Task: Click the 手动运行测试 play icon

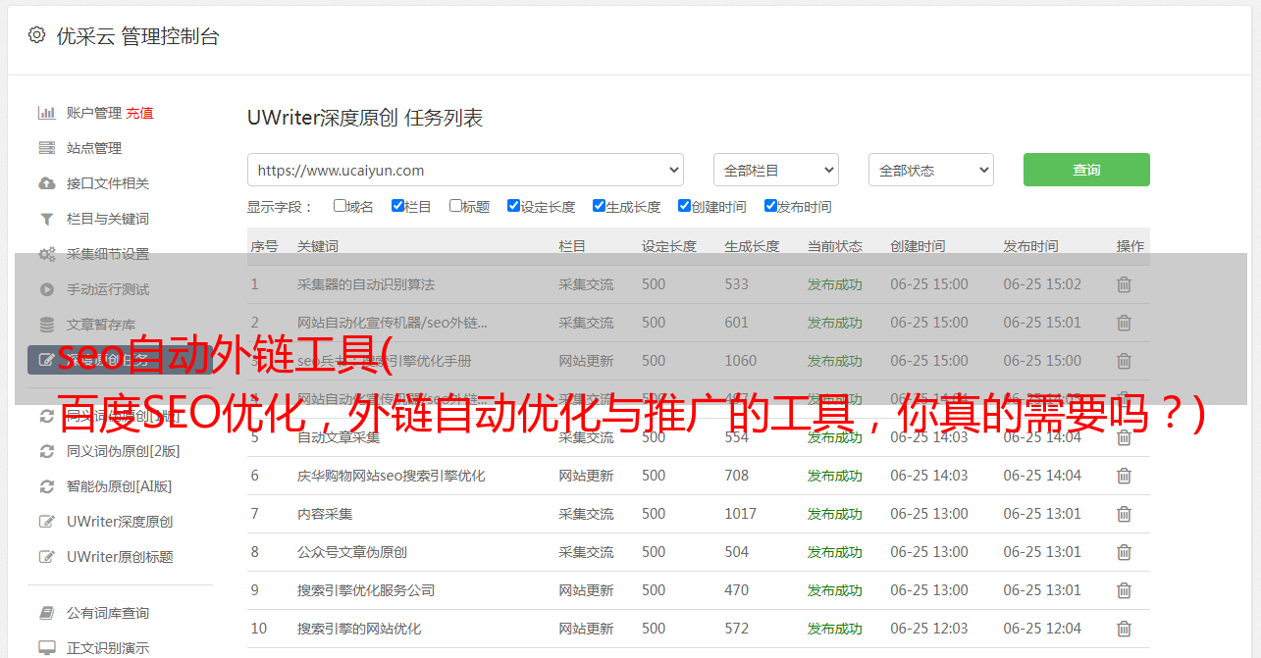Action: (x=46, y=289)
